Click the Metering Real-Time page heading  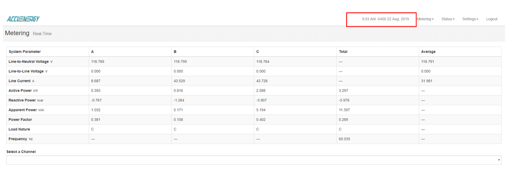(28, 33)
